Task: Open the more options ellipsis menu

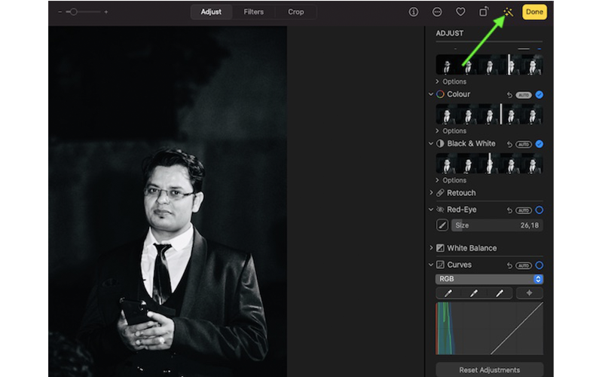Action: (x=437, y=12)
